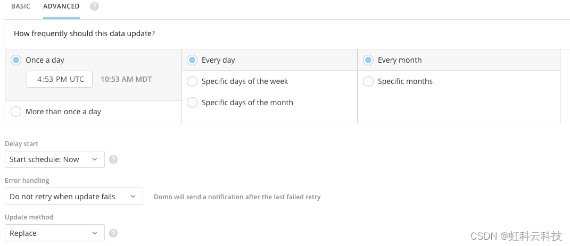The width and height of the screenshot is (570, 246).
Task: Choose Specific days of the month
Action: pos(192,103)
